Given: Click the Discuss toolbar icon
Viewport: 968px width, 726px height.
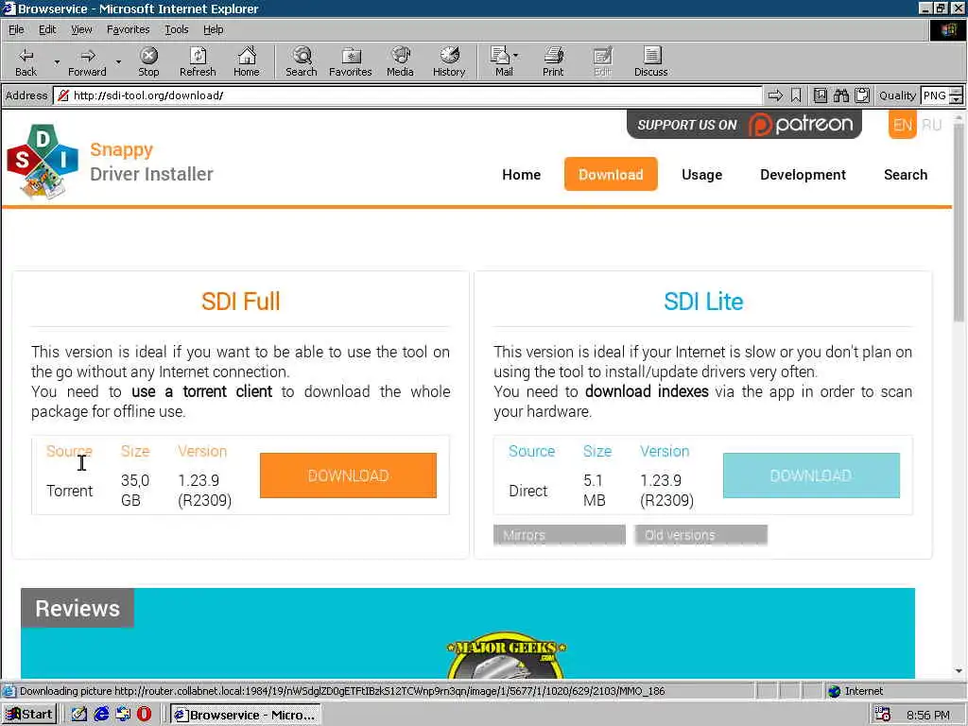Looking at the screenshot, I should click(x=650, y=61).
